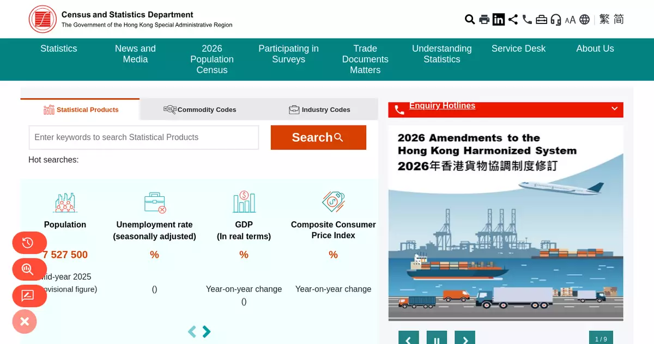Click the print page icon
This screenshot has width=654, height=344.
tap(484, 20)
